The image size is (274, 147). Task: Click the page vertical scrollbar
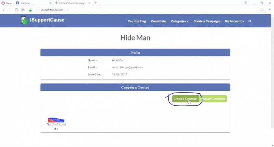[x=272, y=73]
